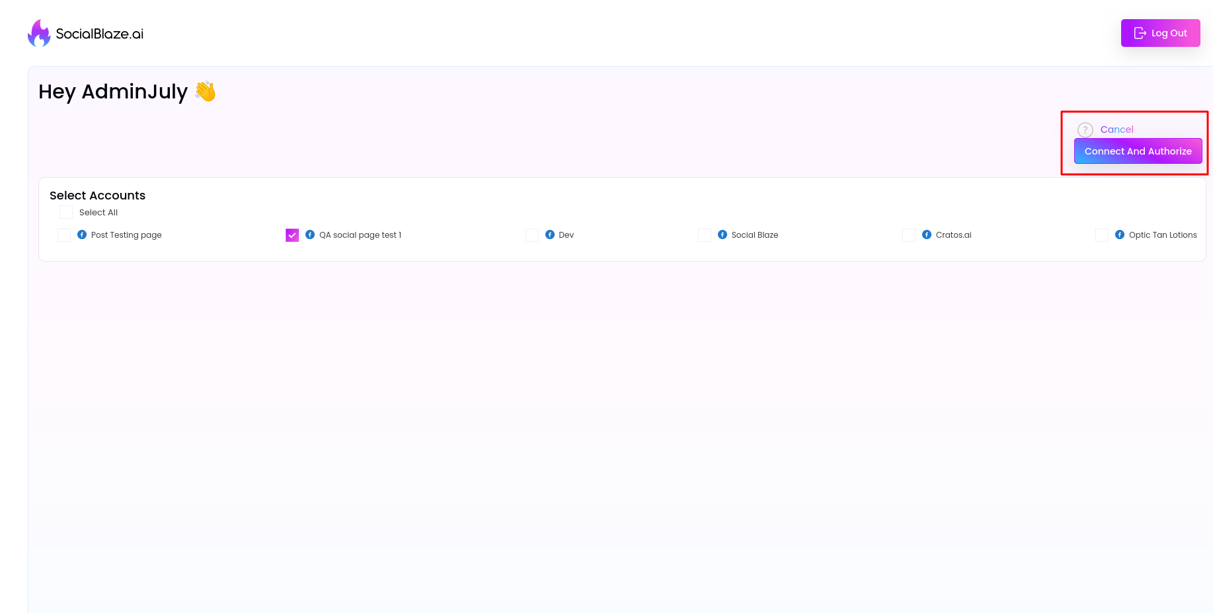
Task: Click the Cancel link
Action: pos(1116,129)
